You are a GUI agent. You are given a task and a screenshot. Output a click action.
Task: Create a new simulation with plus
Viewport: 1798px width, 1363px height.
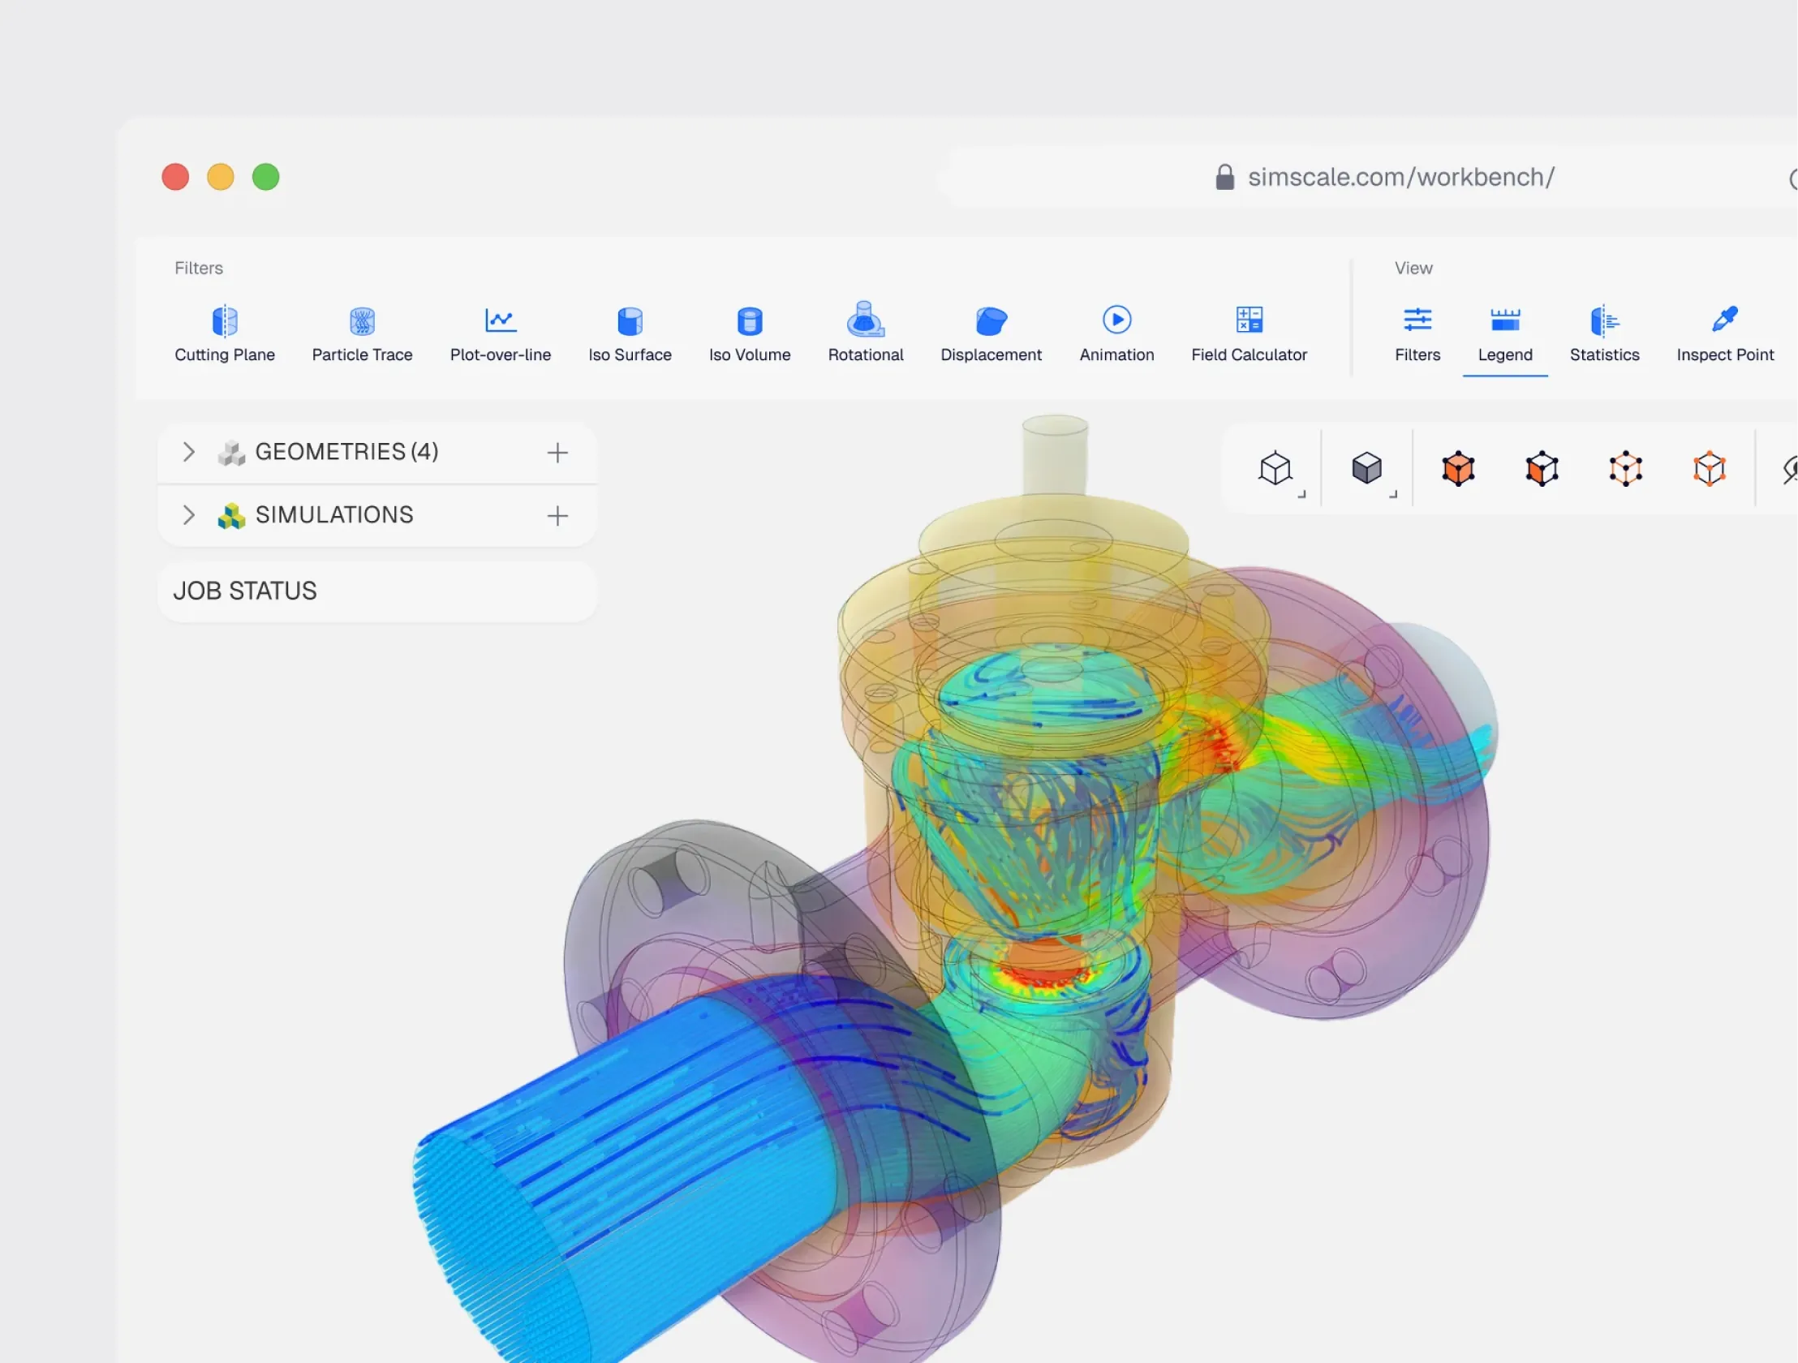click(557, 516)
